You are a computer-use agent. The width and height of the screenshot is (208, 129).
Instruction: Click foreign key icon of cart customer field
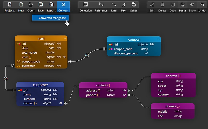point(18,66)
